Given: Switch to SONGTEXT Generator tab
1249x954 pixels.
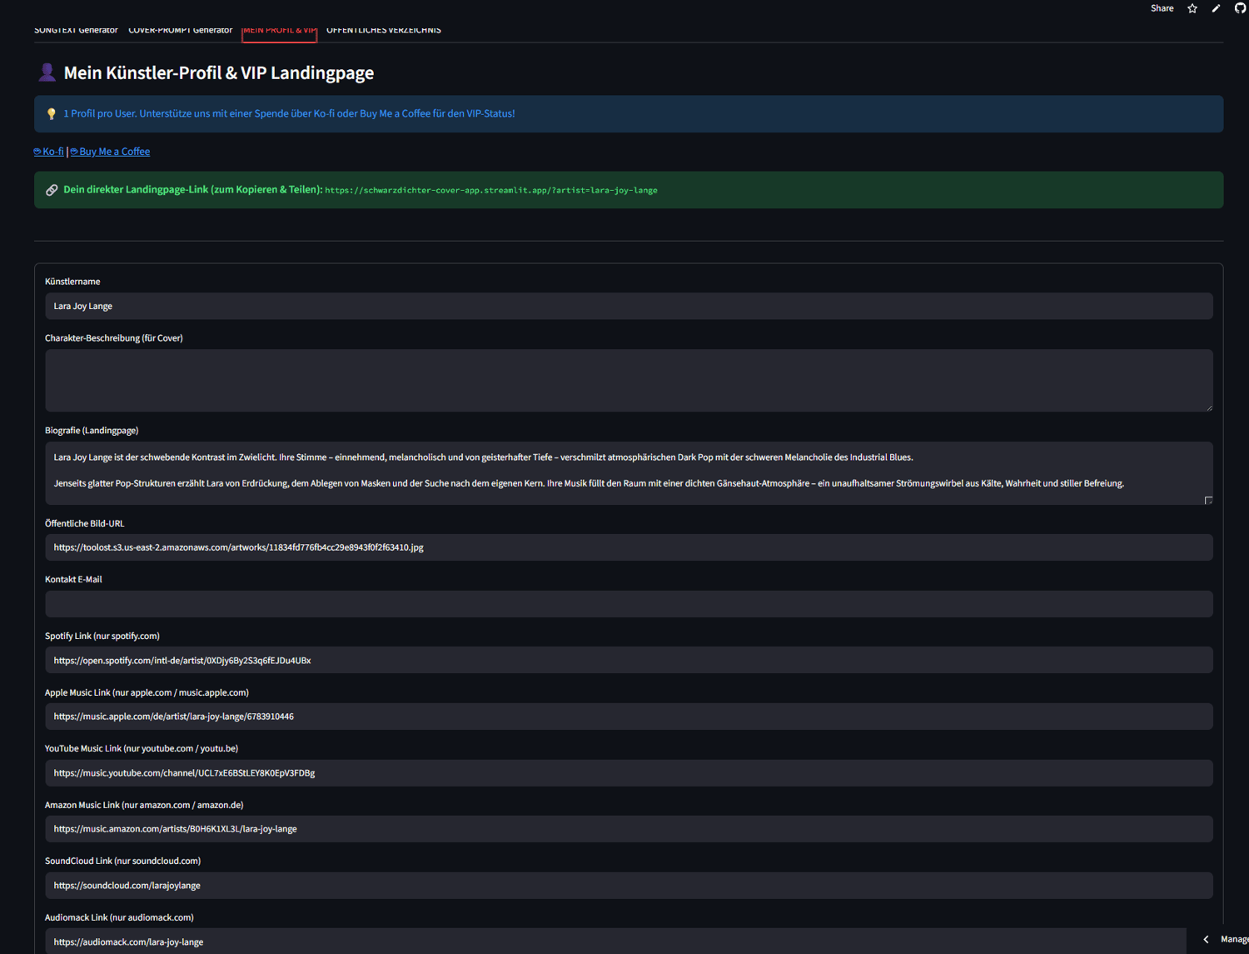Looking at the screenshot, I should (76, 30).
